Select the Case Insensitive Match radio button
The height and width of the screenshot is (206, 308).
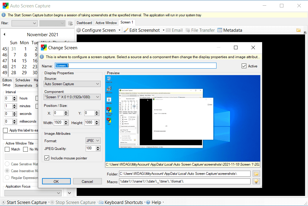click(7, 171)
